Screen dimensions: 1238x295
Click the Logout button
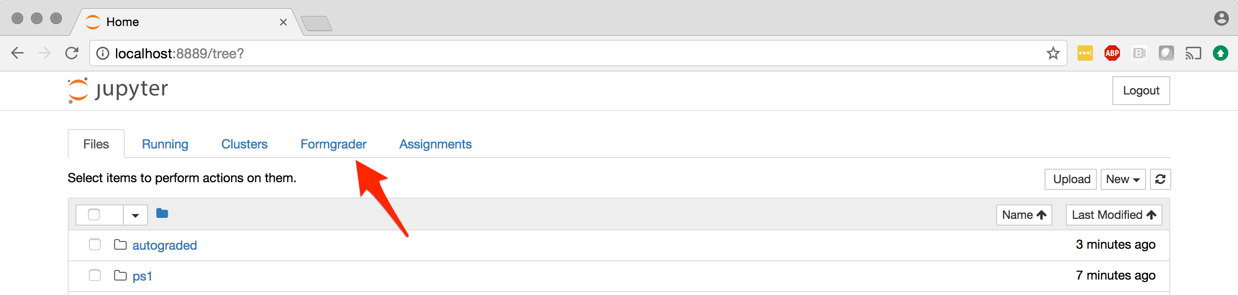(1140, 91)
